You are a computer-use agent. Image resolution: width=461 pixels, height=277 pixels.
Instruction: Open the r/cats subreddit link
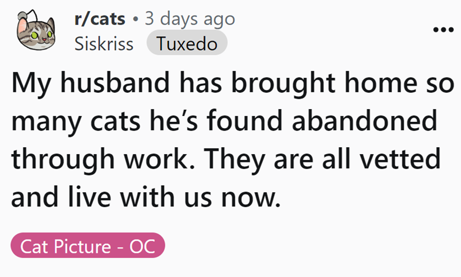click(100, 20)
